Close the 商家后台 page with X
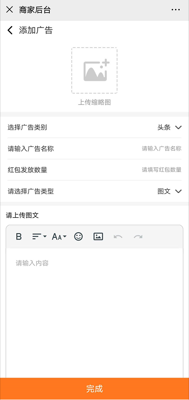Viewport: 189px width, 400px height. 9,10
